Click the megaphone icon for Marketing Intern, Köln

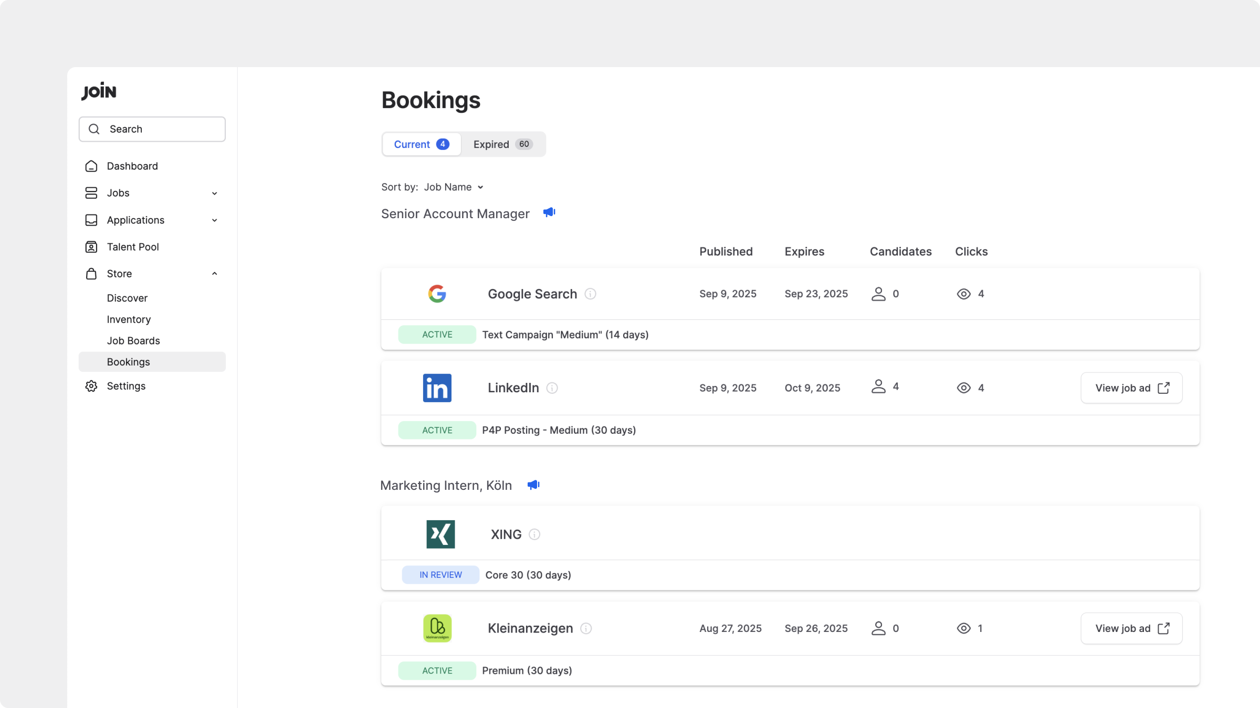click(x=533, y=485)
